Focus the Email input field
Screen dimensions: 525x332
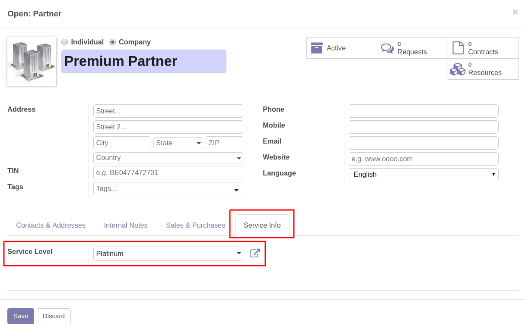tap(423, 143)
